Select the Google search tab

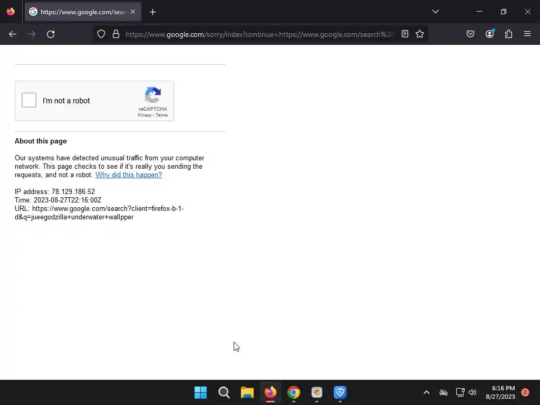point(83,12)
